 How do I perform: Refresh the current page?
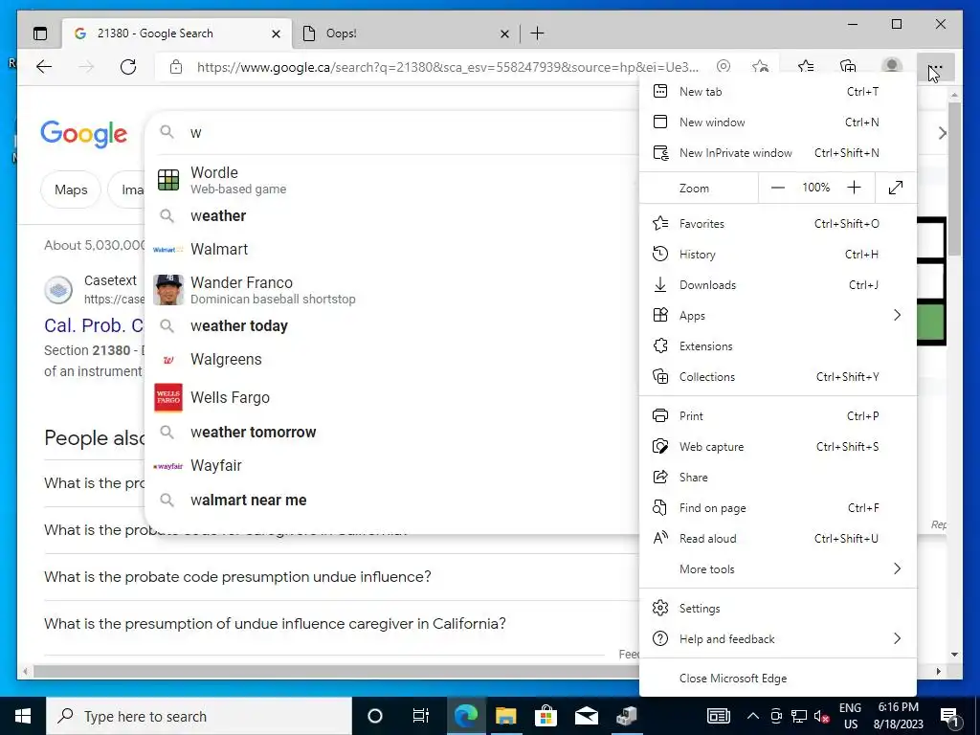(x=128, y=67)
